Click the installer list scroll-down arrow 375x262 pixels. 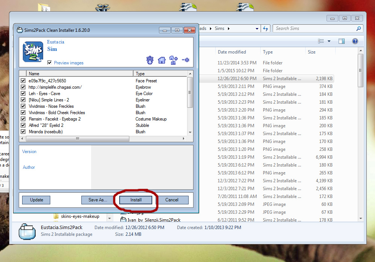coord(190,132)
